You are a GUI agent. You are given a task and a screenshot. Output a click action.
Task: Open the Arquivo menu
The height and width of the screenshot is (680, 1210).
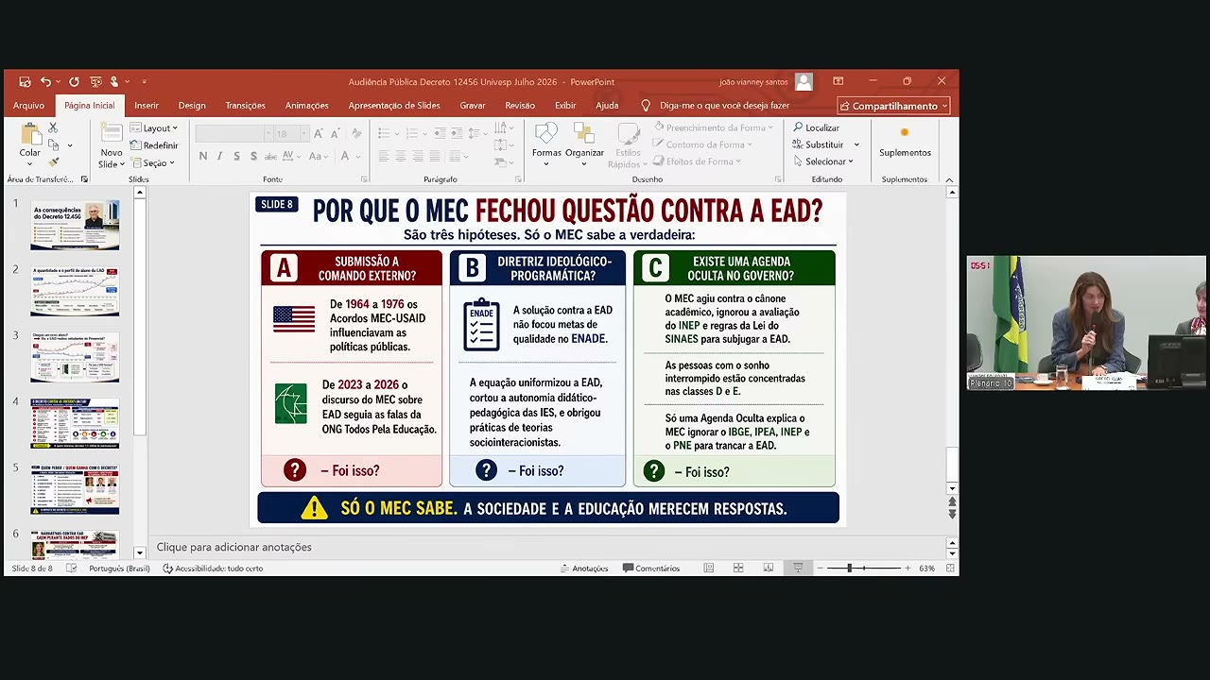point(29,106)
